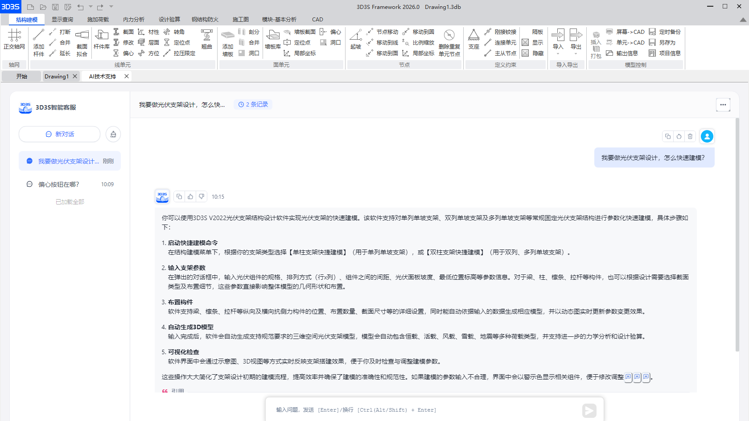
Task: Close the Drawing1 tab
Action: point(75,76)
